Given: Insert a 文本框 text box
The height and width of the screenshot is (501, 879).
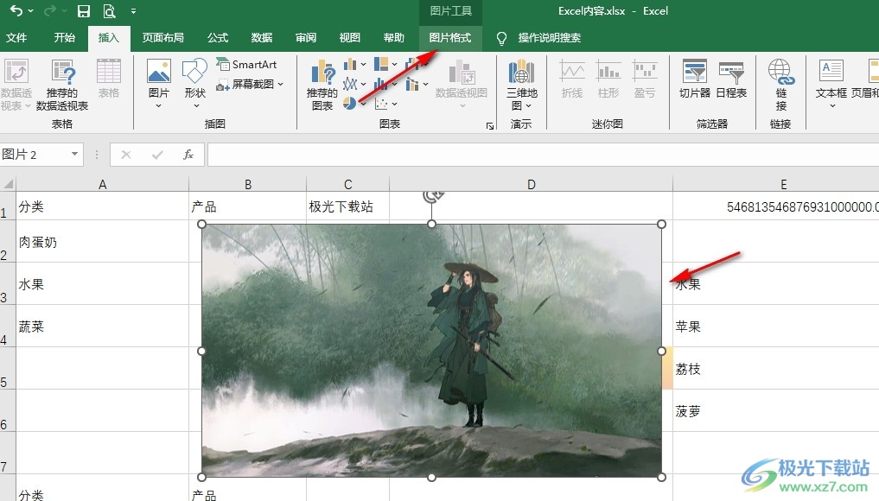Looking at the screenshot, I should click(x=831, y=84).
